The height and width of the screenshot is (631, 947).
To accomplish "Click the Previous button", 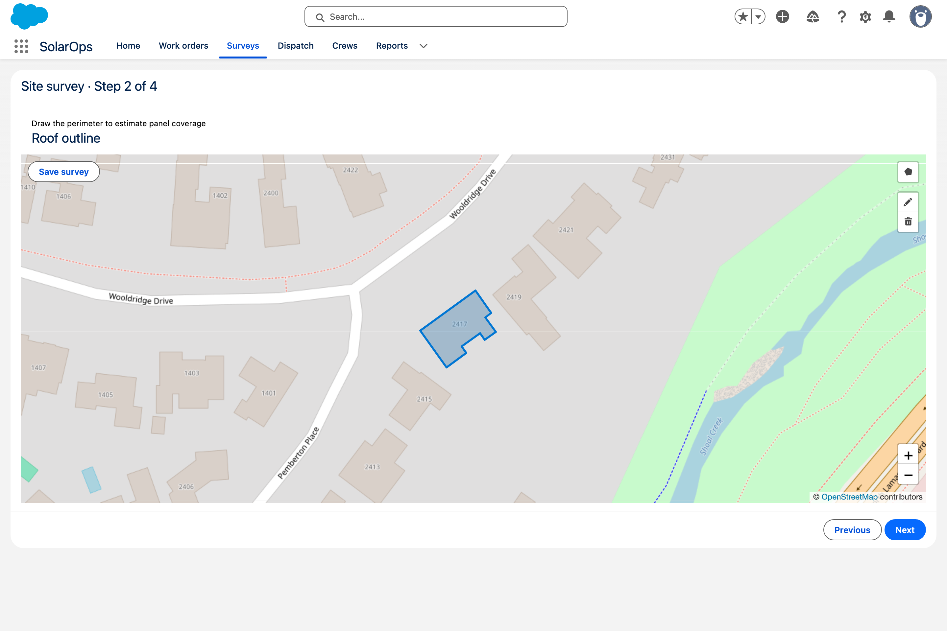I will click(x=852, y=530).
